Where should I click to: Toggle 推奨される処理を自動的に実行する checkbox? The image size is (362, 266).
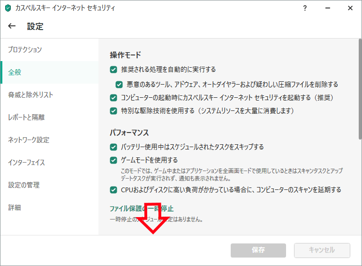(x=113, y=70)
